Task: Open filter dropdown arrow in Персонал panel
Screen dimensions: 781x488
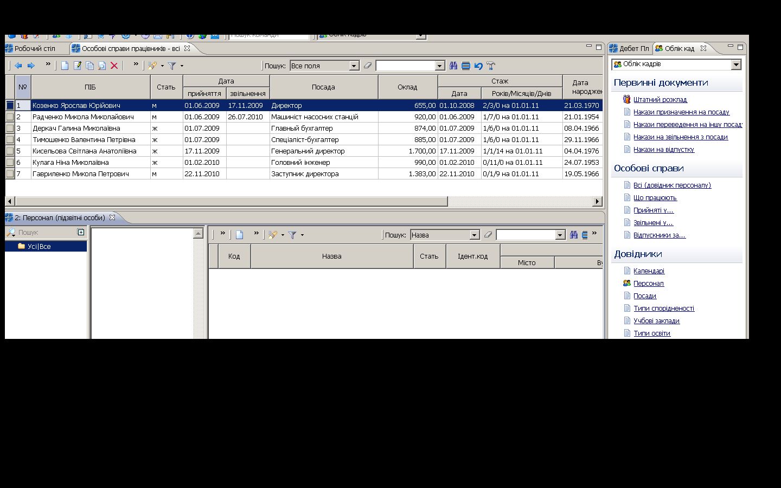Action: coord(302,235)
